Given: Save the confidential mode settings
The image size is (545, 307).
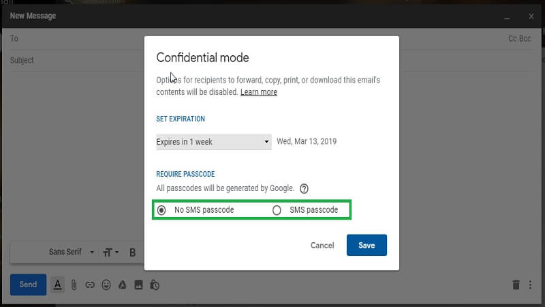Looking at the screenshot, I should tap(367, 245).
